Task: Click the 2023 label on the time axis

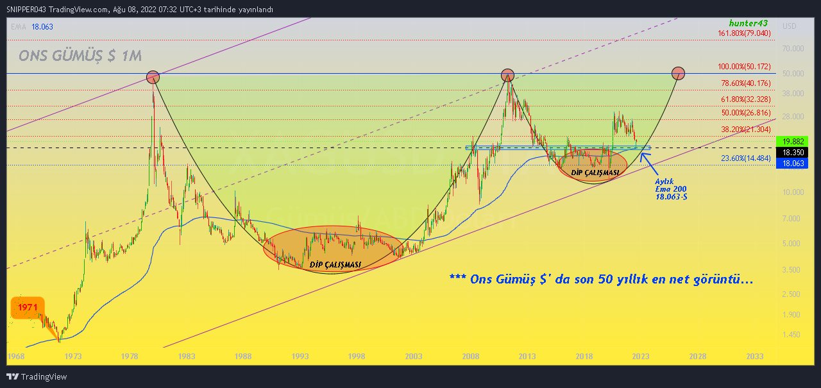Action: click(x=641, y=357)
